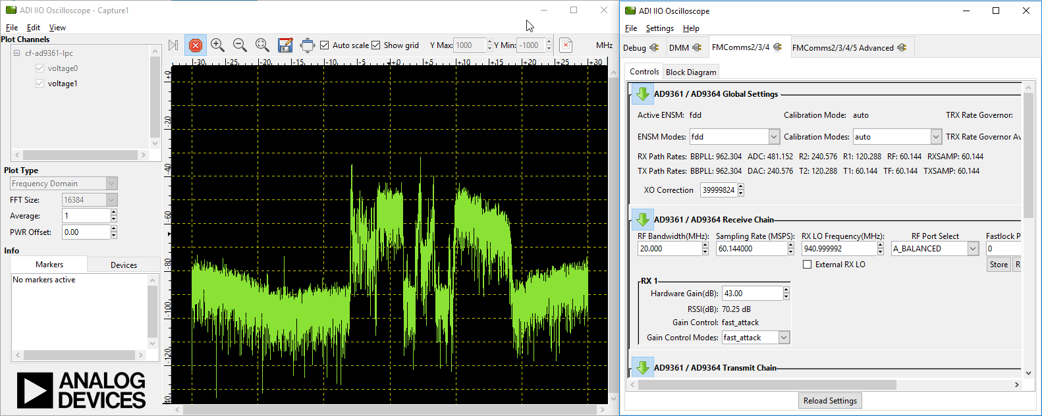The width and height of the screenshot is (1042, 416).
Task: Zoom in on the plot
Action: click(217, 45)
